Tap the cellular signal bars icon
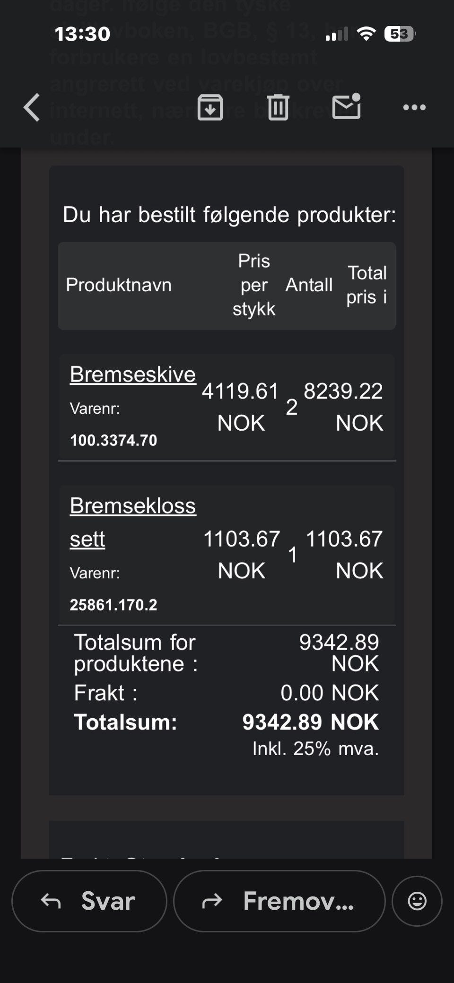The height and width of the screenshot is (983, 454). pyautogui.click(x=336, y=34)
